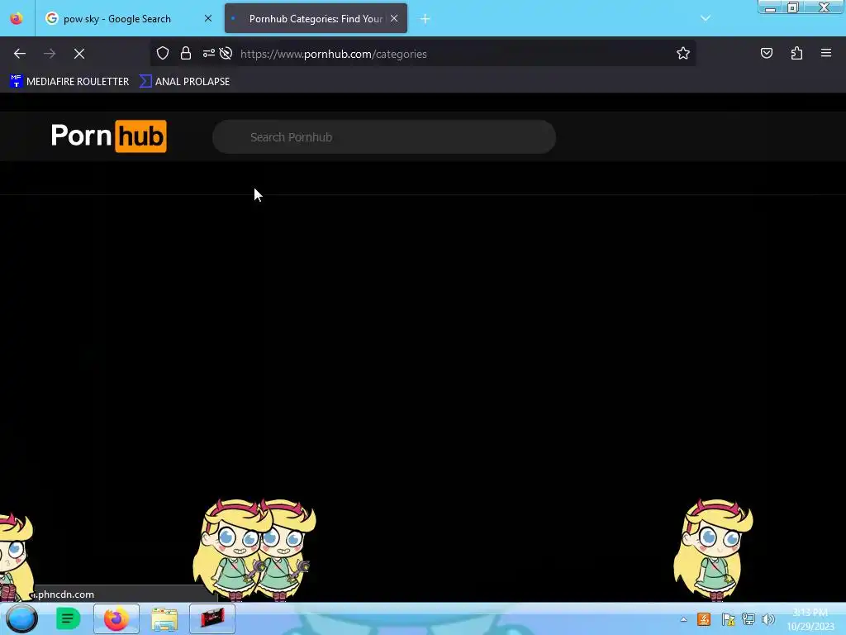Viewport: 846px width, 635px height.
Task: Close the pow sky Google Search tab
Action: click(207, 19)
